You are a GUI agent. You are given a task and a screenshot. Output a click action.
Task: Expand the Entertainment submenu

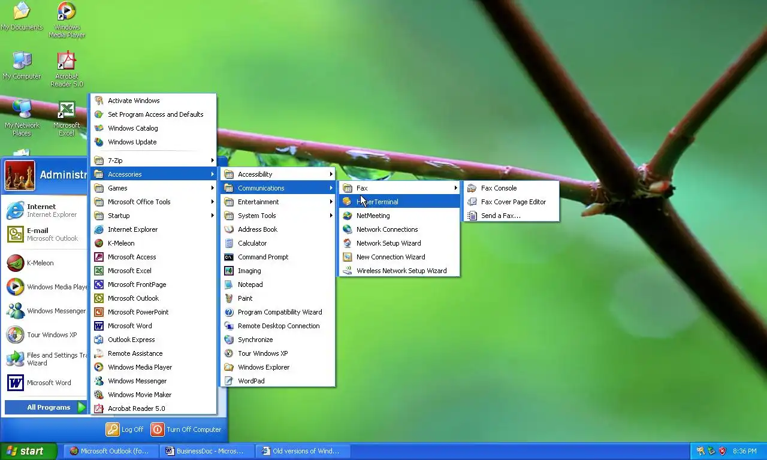277,202
